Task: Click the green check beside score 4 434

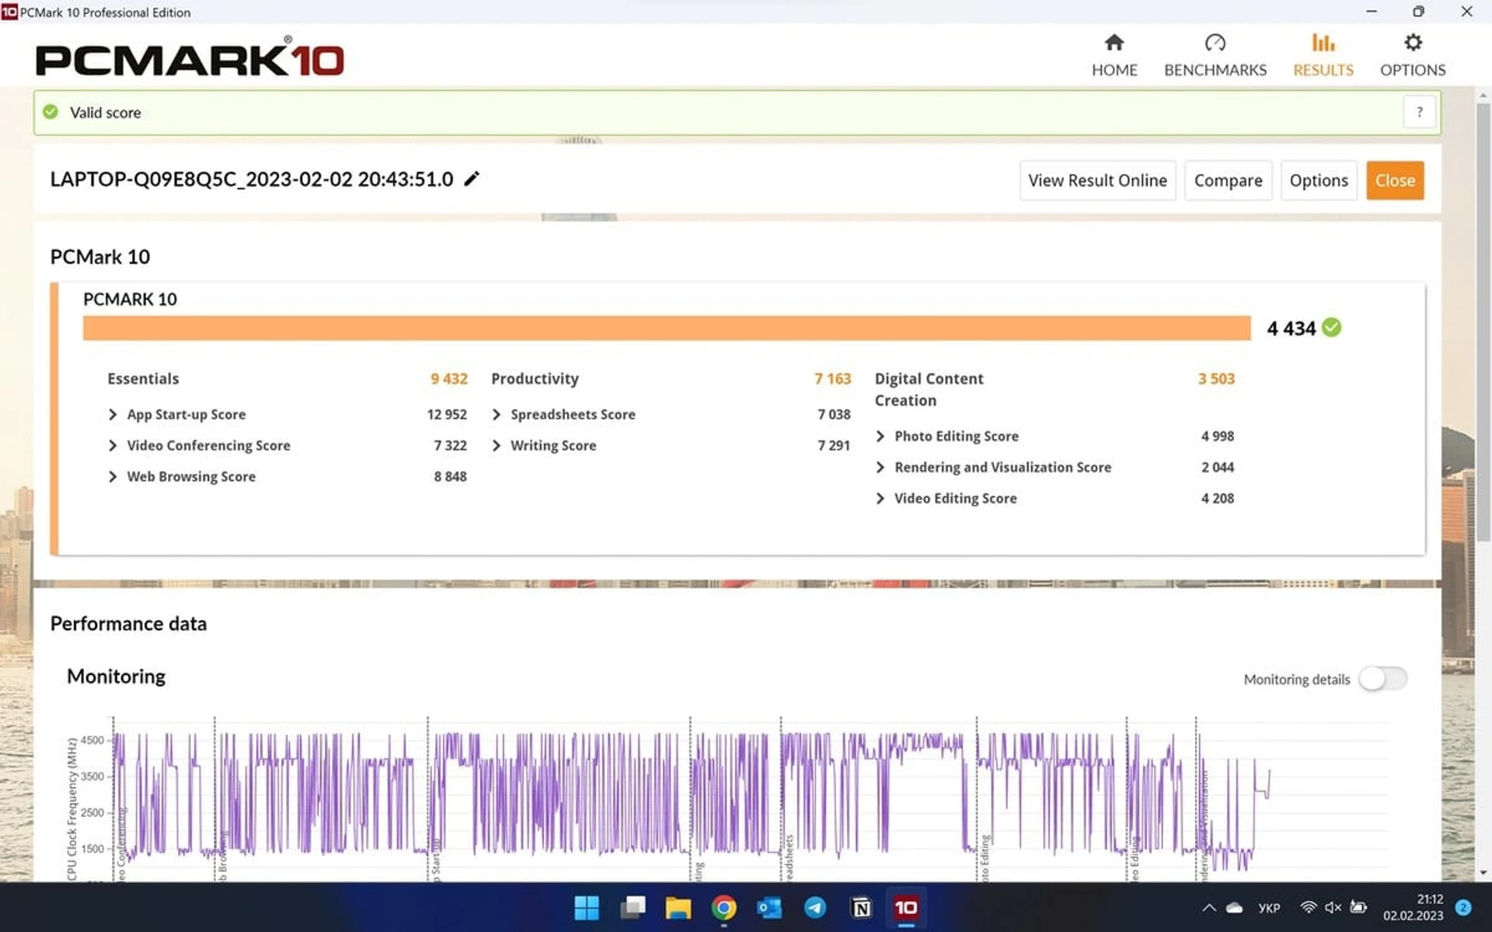Action: pyautogui.click(x=1331, y=328)
